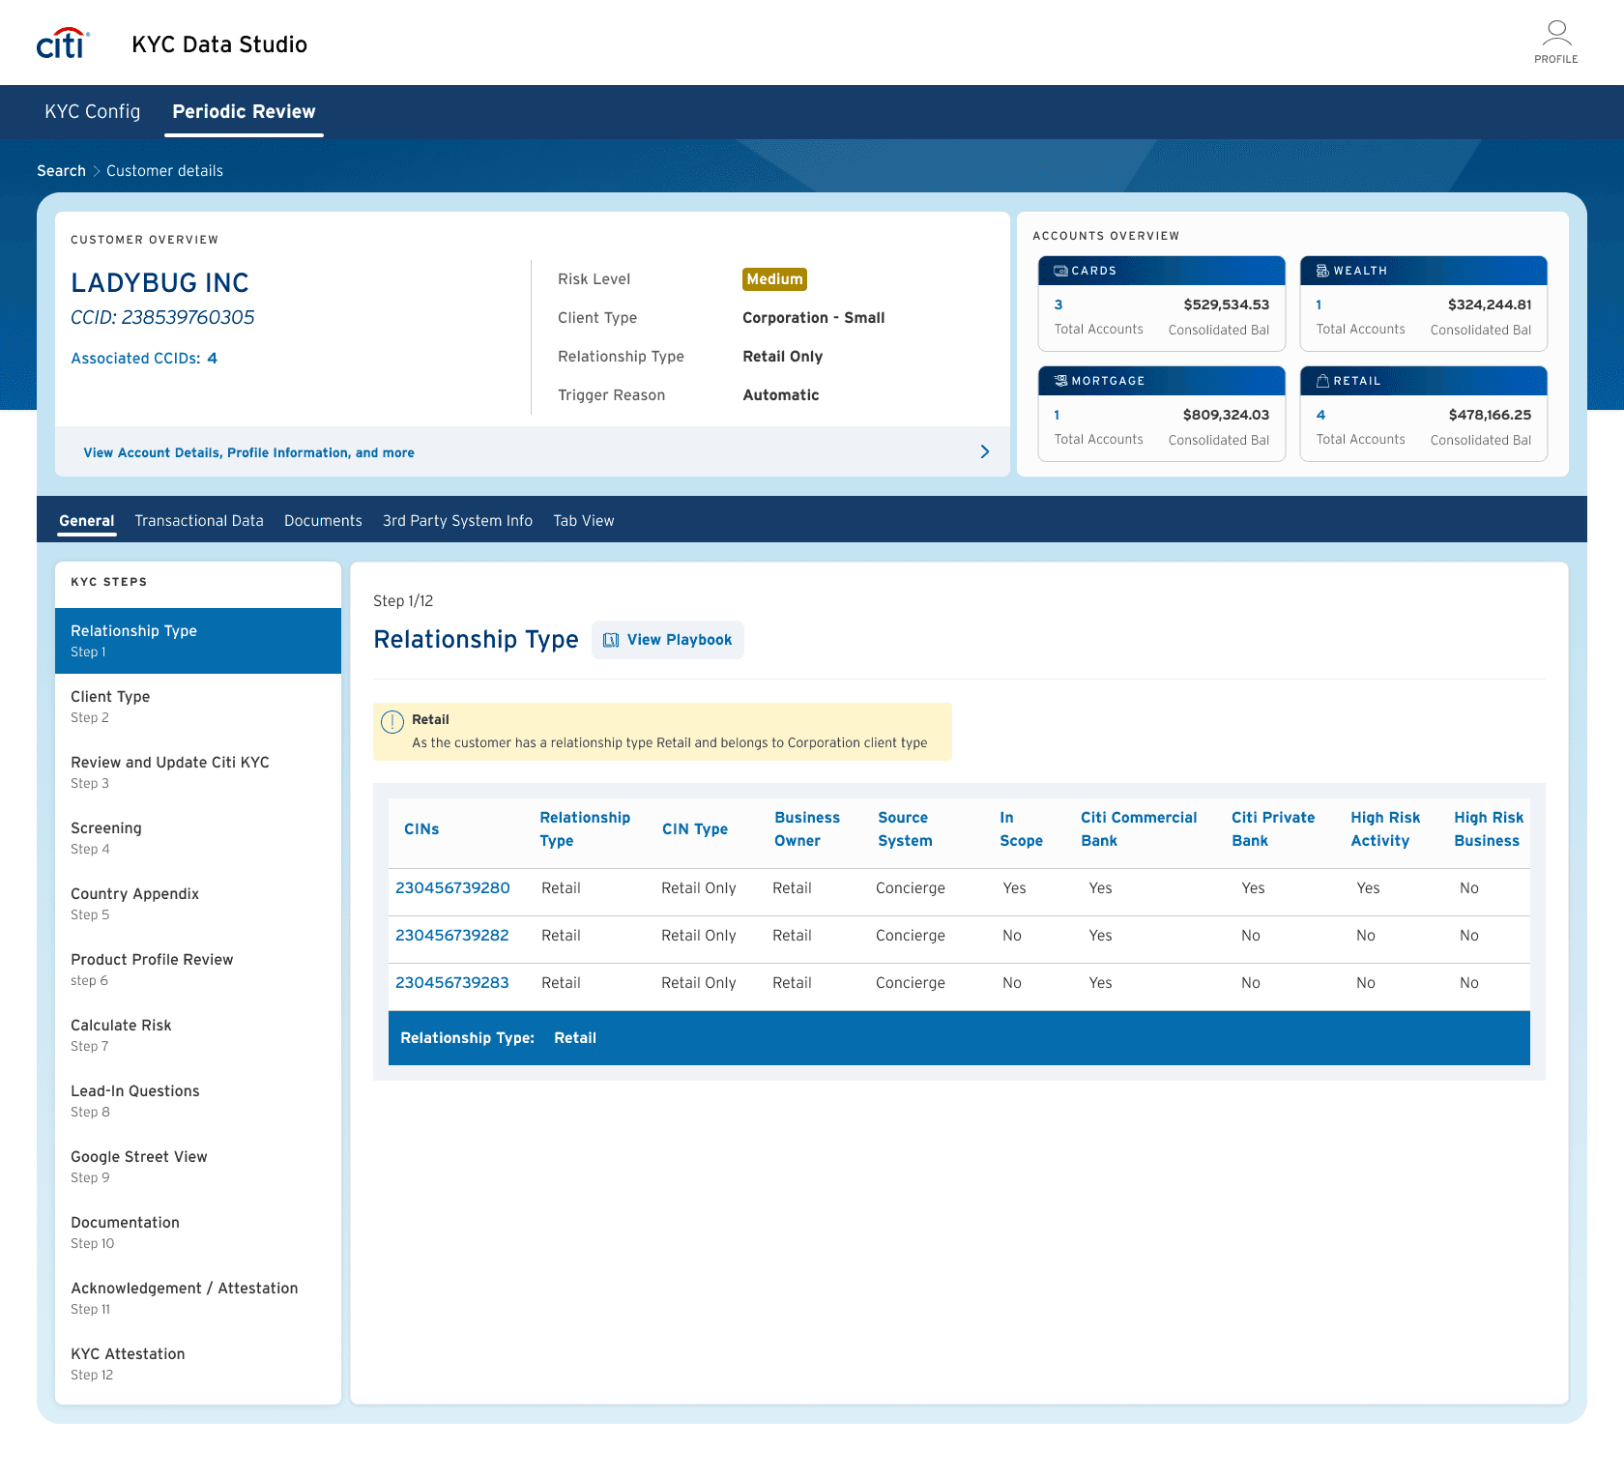Open the Cards accounts card
Screen dimensions: 1624x1478
[x=1162, y=304]
